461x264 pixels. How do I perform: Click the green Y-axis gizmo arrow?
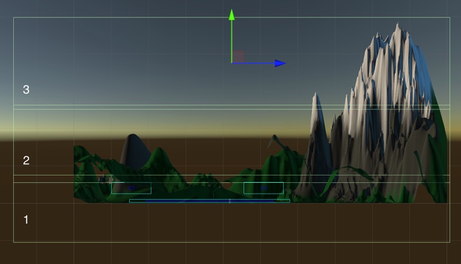(231, 35)
